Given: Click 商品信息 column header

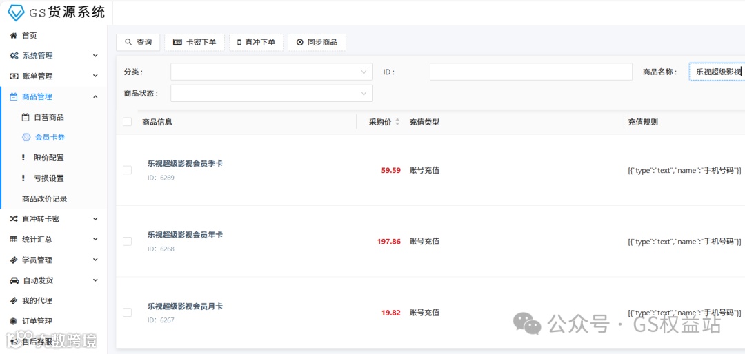Looking at the screenshot, I should click(x=157, y=122).
